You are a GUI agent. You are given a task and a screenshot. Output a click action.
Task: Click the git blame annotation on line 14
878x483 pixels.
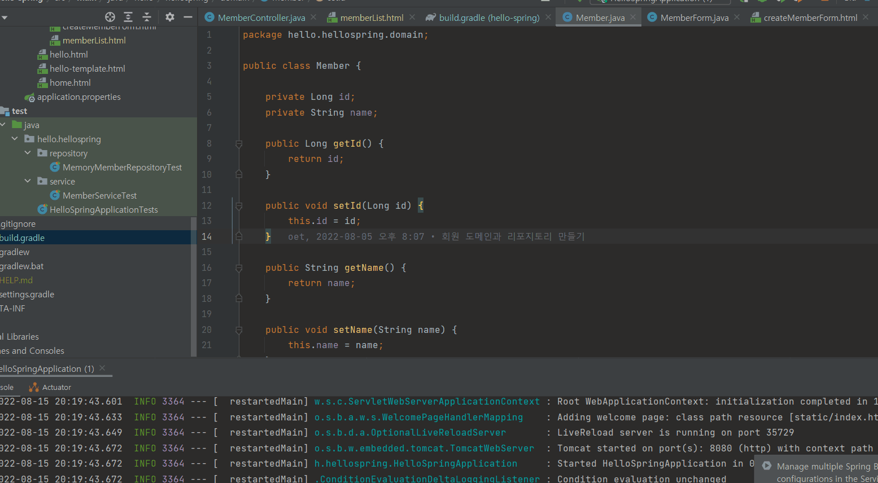click(436, 236)
